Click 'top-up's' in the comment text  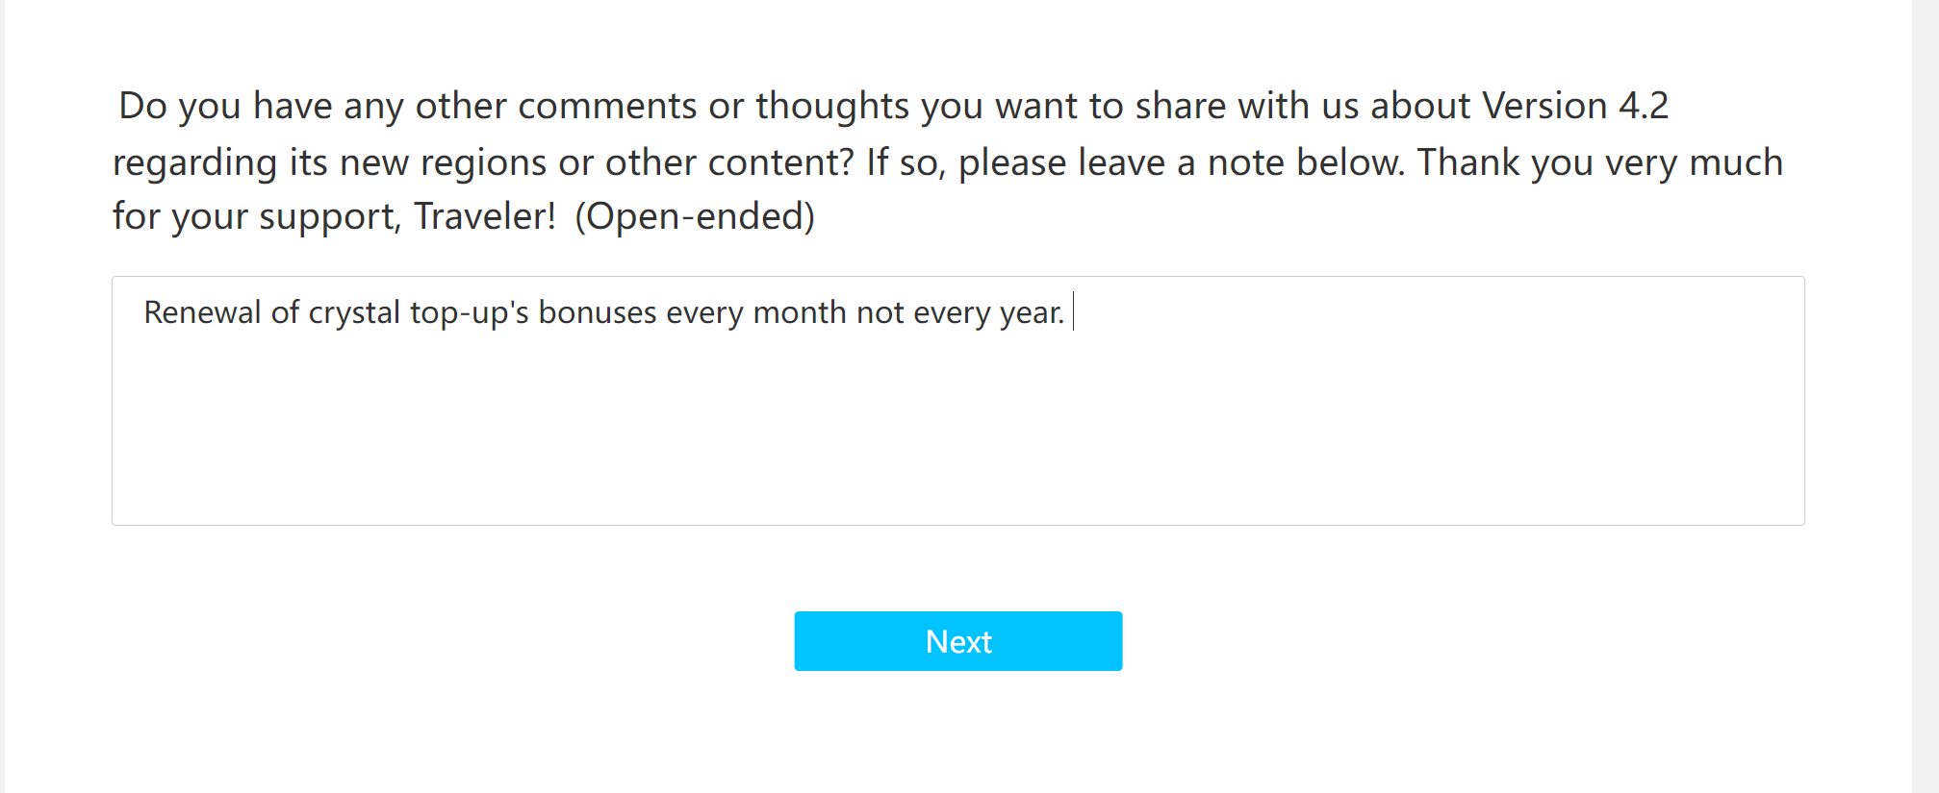pyautogui.click(x=469, y=312)
